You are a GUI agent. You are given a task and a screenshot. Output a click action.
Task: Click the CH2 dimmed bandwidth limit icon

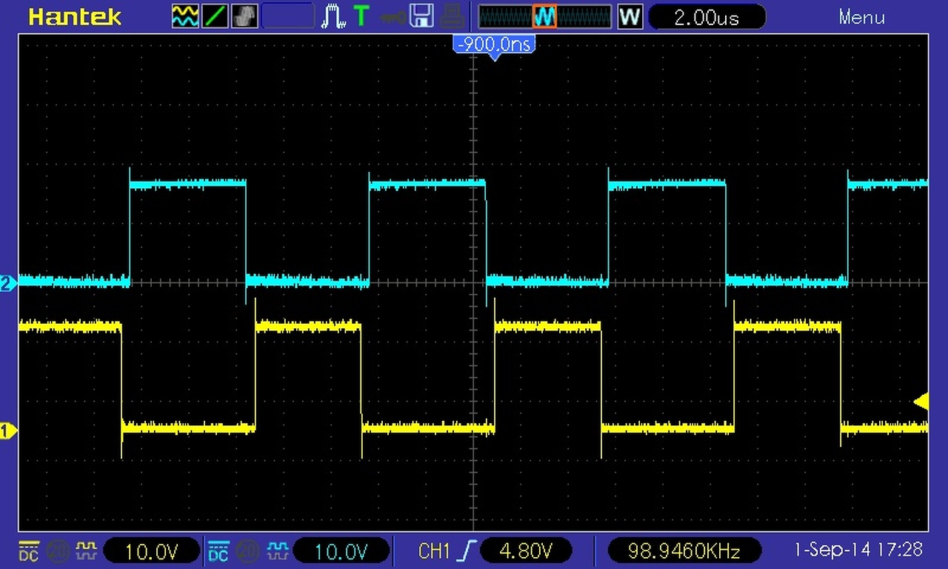click(x=247, y=550)
